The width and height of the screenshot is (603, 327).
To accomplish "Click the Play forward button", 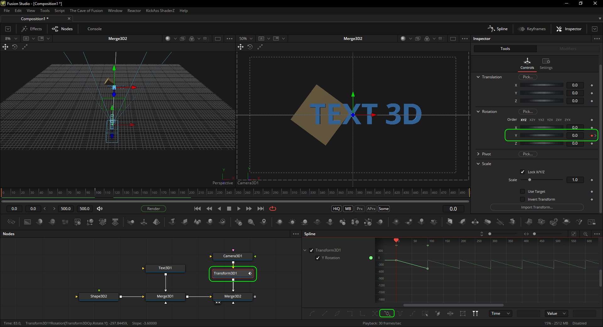I will click(239, 209).
